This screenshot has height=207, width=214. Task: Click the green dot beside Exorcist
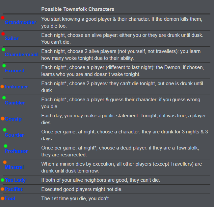pyautogui.click(x=4, y=66)
